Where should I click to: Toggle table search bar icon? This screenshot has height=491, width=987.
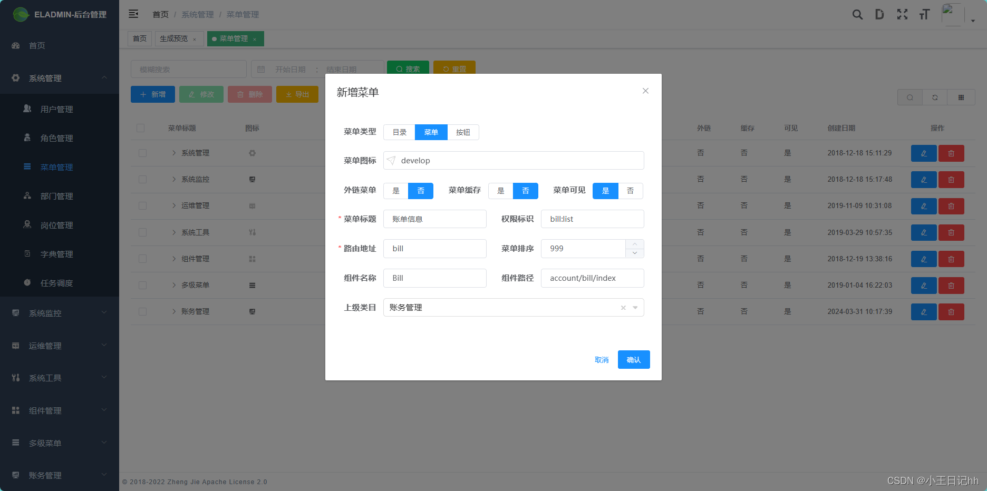click(x=910, y=97)
